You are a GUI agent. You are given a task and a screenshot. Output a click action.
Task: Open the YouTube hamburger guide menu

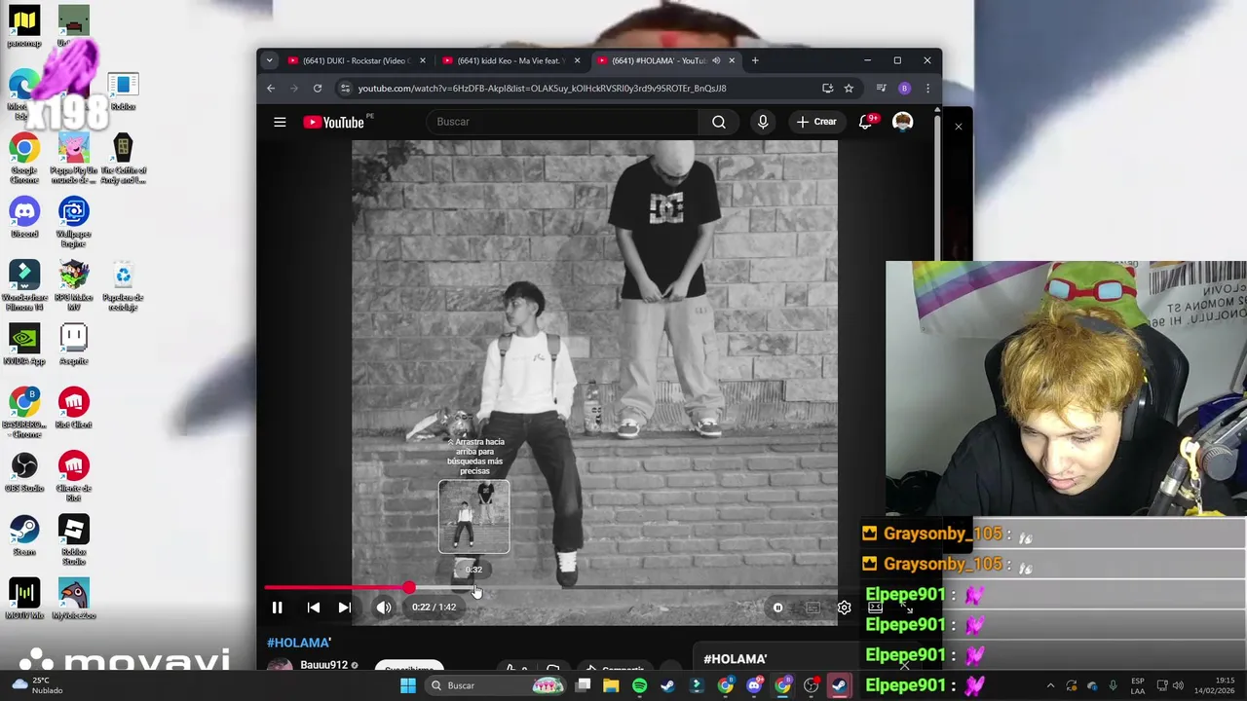coord(280,122)
